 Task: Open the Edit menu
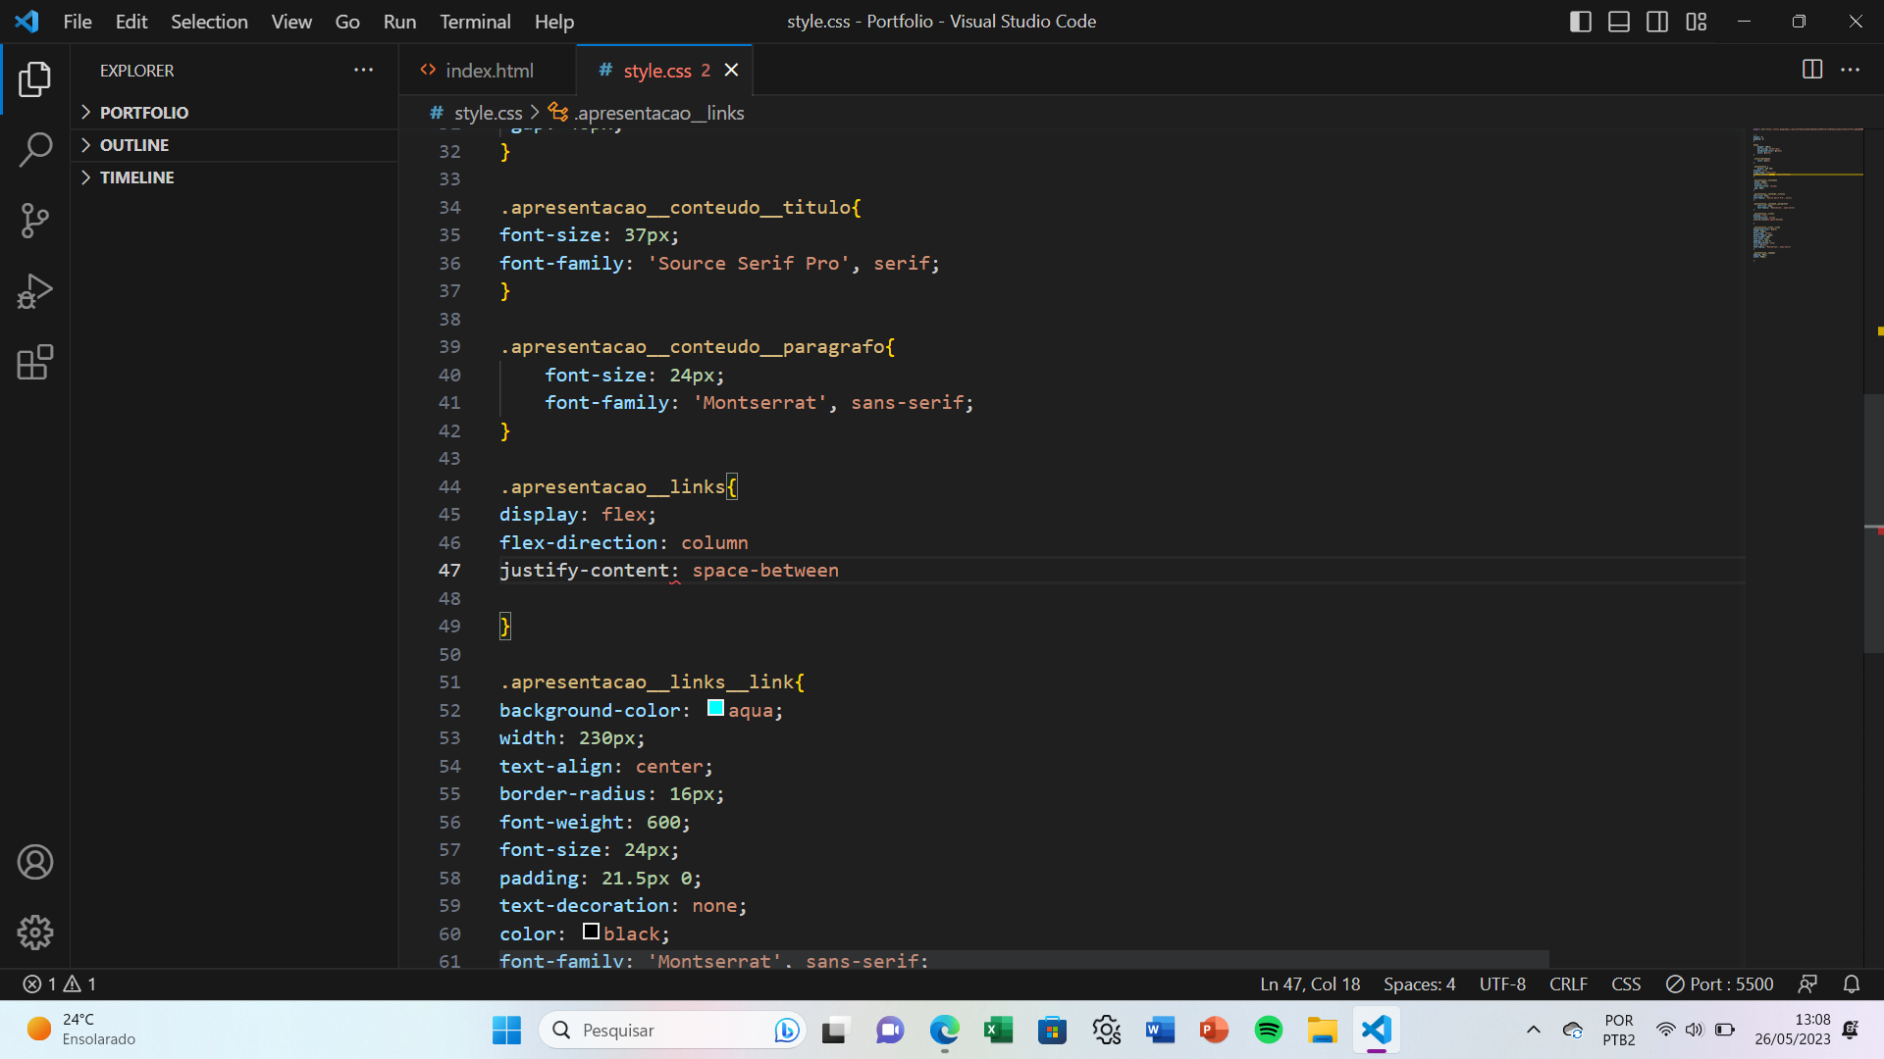pyautogui.click(x=131, y=22)
